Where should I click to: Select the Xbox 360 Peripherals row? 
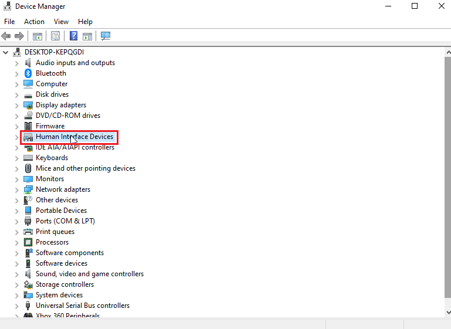pyautogui.click(x=67, y=315)
